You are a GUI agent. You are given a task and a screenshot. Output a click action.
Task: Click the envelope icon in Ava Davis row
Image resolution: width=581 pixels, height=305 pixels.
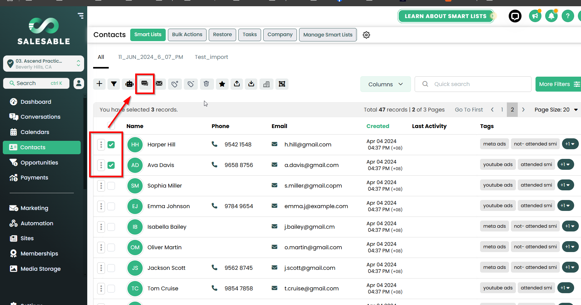[274, 164]
